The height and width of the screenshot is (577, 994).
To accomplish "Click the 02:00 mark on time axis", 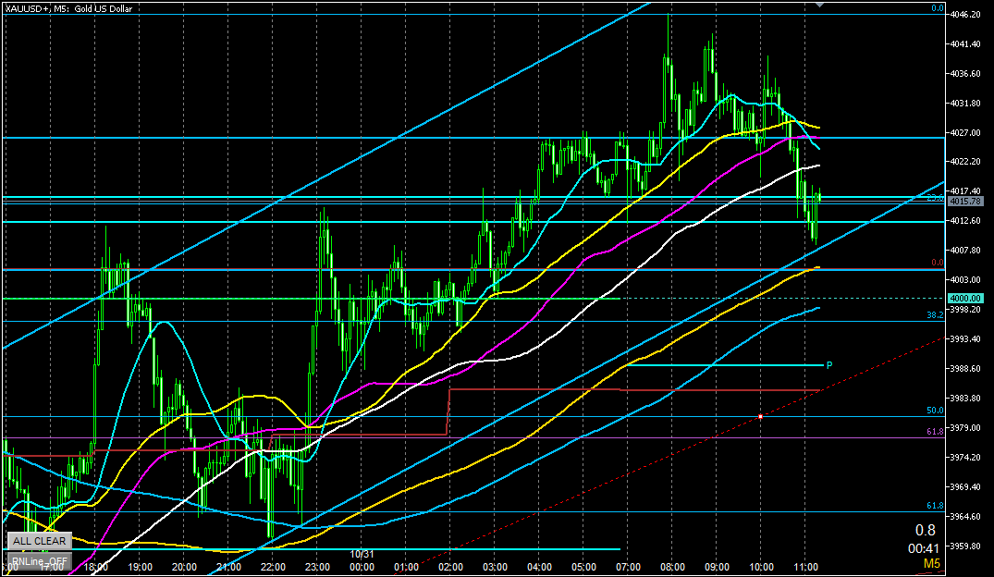I will 450,567.
